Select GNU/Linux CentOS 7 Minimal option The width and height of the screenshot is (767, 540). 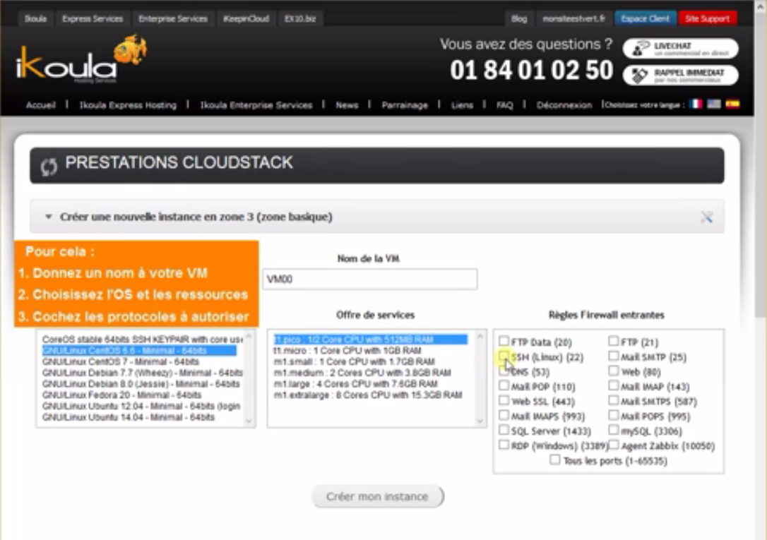[x=120, y=361]
